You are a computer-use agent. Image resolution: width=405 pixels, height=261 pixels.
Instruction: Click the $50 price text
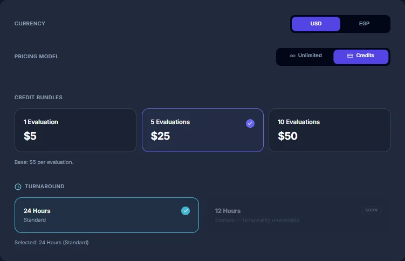click(x=287, y=136)
